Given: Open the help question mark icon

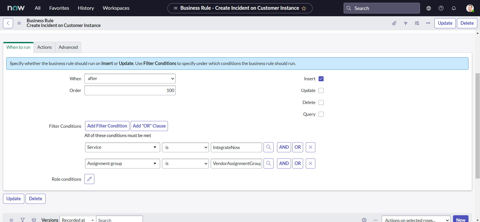Looking at the screenshot, I should click(441, 8).
